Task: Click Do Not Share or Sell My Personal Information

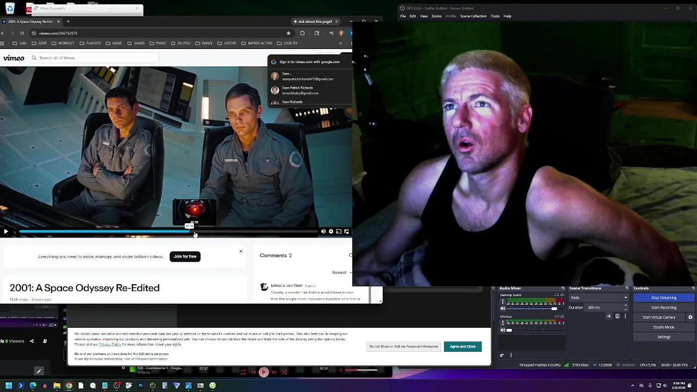Action: pyautogui.click(x=403, y=346)
